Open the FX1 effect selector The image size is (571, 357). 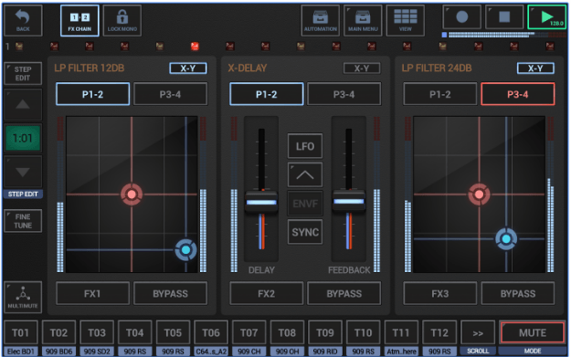(92, 293)
